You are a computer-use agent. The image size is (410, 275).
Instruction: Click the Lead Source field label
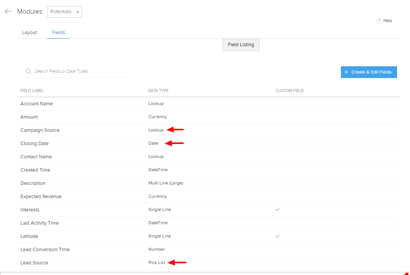point(34,263)
